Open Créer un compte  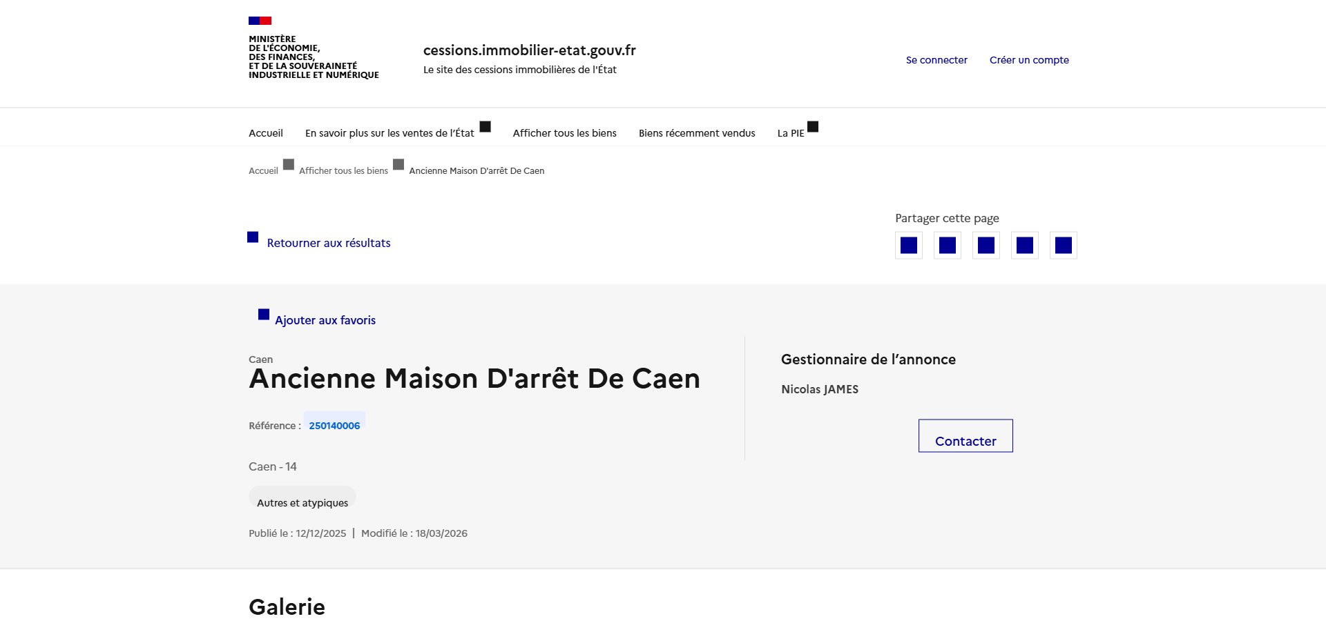tap(1028, 60)
